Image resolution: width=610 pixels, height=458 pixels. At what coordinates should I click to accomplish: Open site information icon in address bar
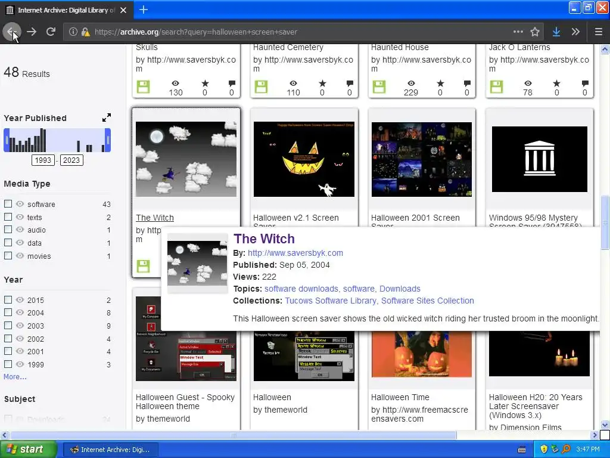point(73,32)
